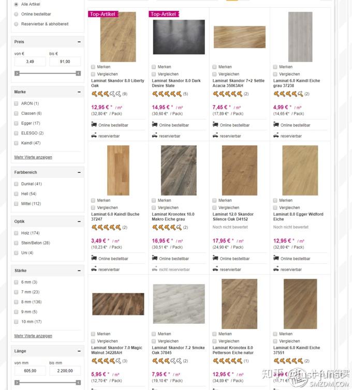Click the Länge maximum field 2.200,00
This screenshot has height=390, width=352.
click(65, 370)
